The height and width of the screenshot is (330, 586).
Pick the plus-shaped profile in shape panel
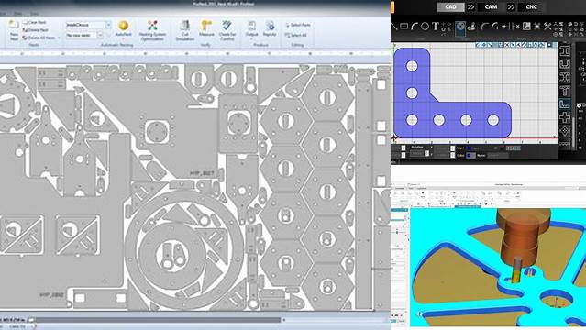(565, 117)
